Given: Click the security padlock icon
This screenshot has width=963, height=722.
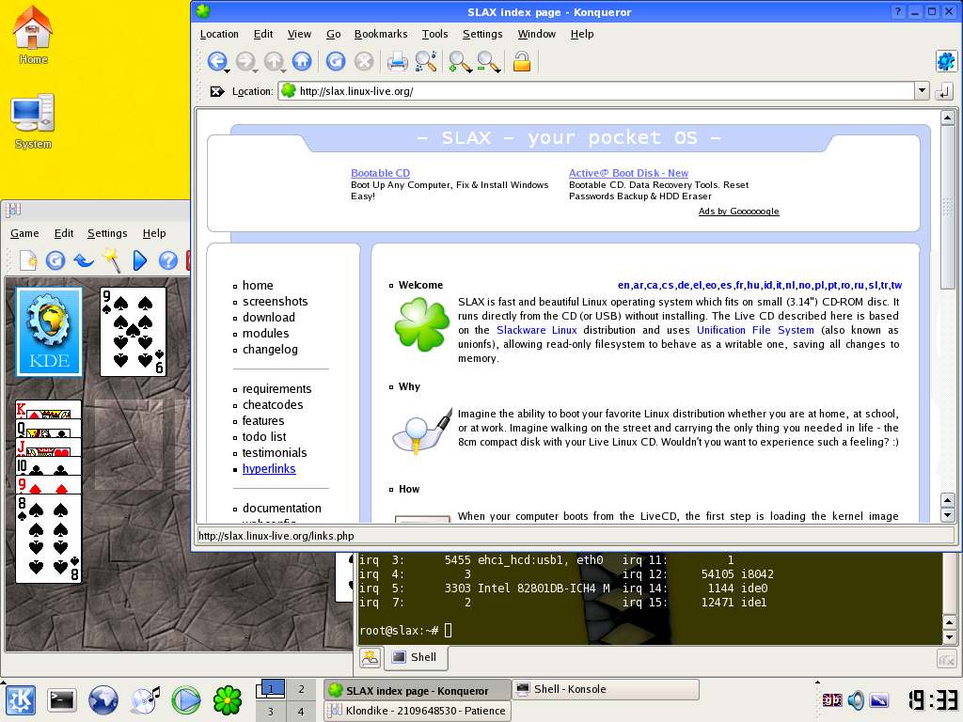Looking at the screenshot, I should coord(521,61).
